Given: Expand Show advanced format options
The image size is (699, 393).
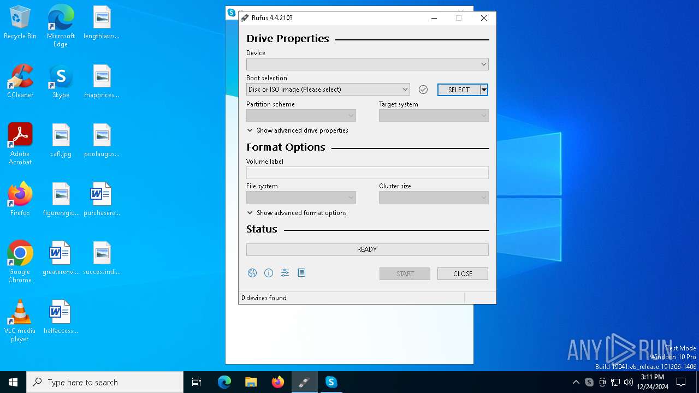Looking at the screenshot, I should tap(297, 213).
